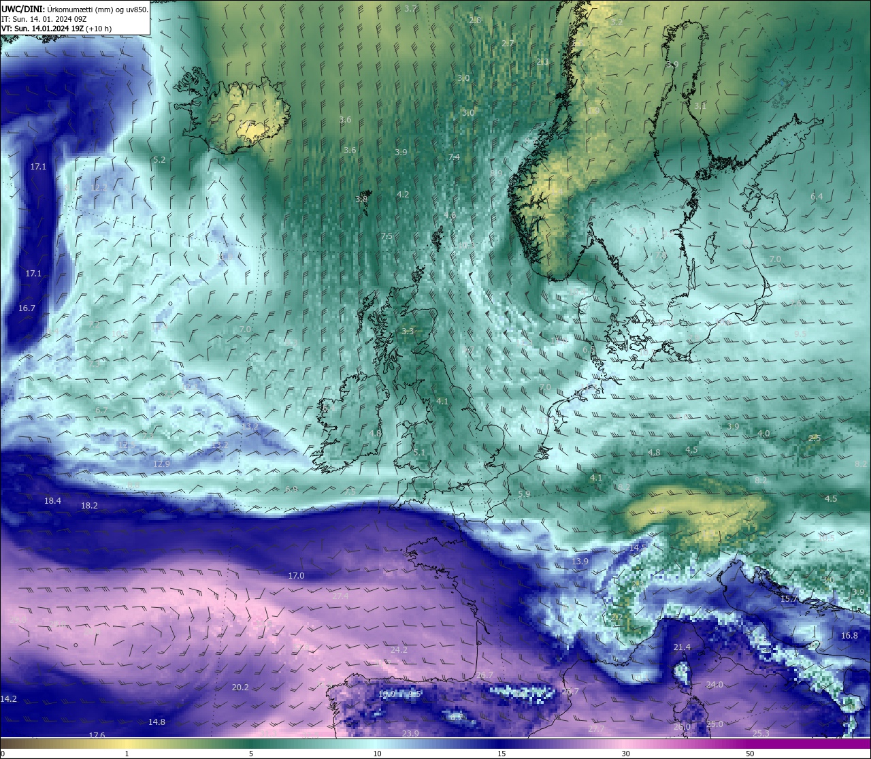Viewport: 871px width, 759px height.
Task: Click the 25.3 value on the map
Action: point(761,734)
